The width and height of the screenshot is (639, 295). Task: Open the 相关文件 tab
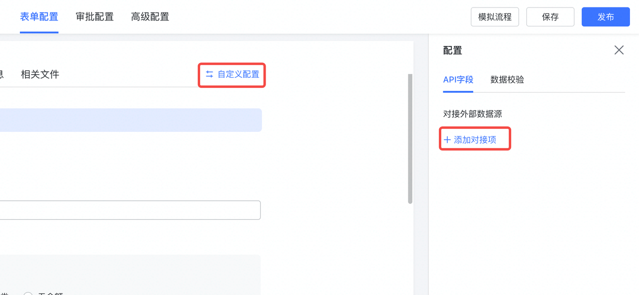(x=40, y=74)
